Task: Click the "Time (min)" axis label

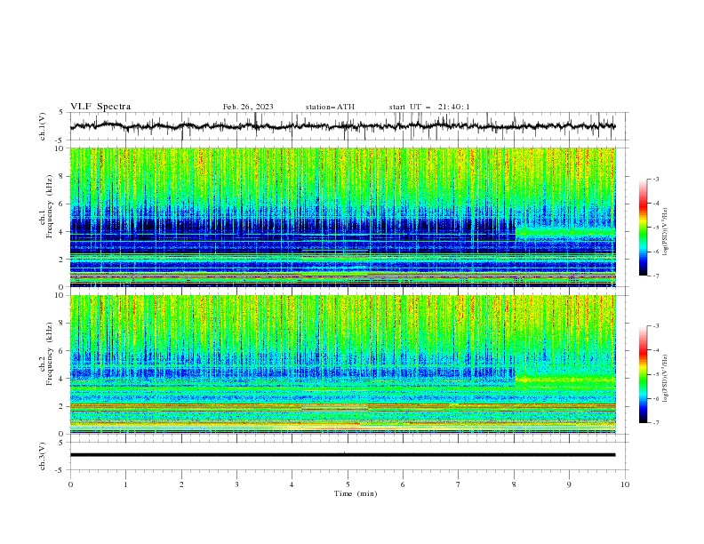Action: coord(356,493)
